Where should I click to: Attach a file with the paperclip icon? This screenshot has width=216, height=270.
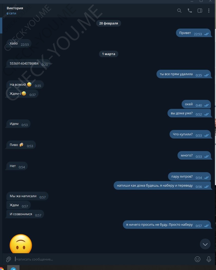point(8,259)
